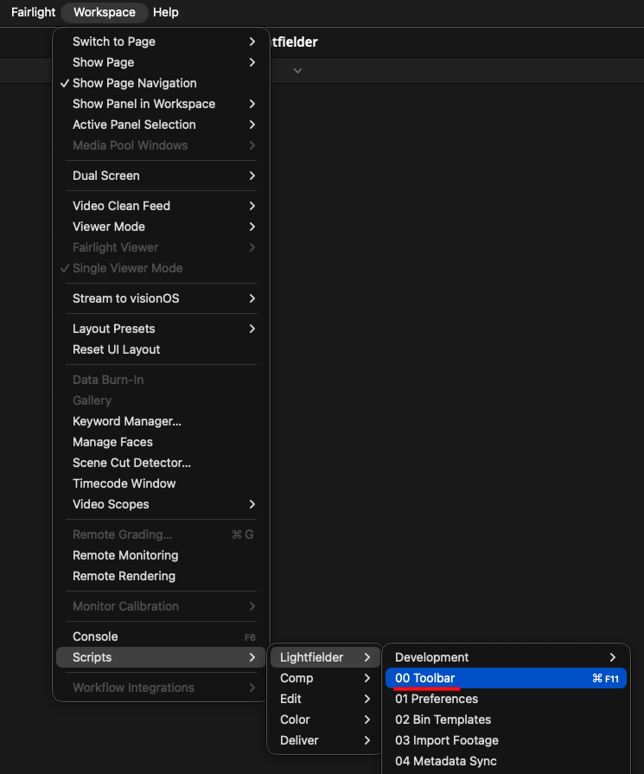Close the open Workspace menu via its title
The height and width of the screenshot is (774, 644).
coord(104,12)
